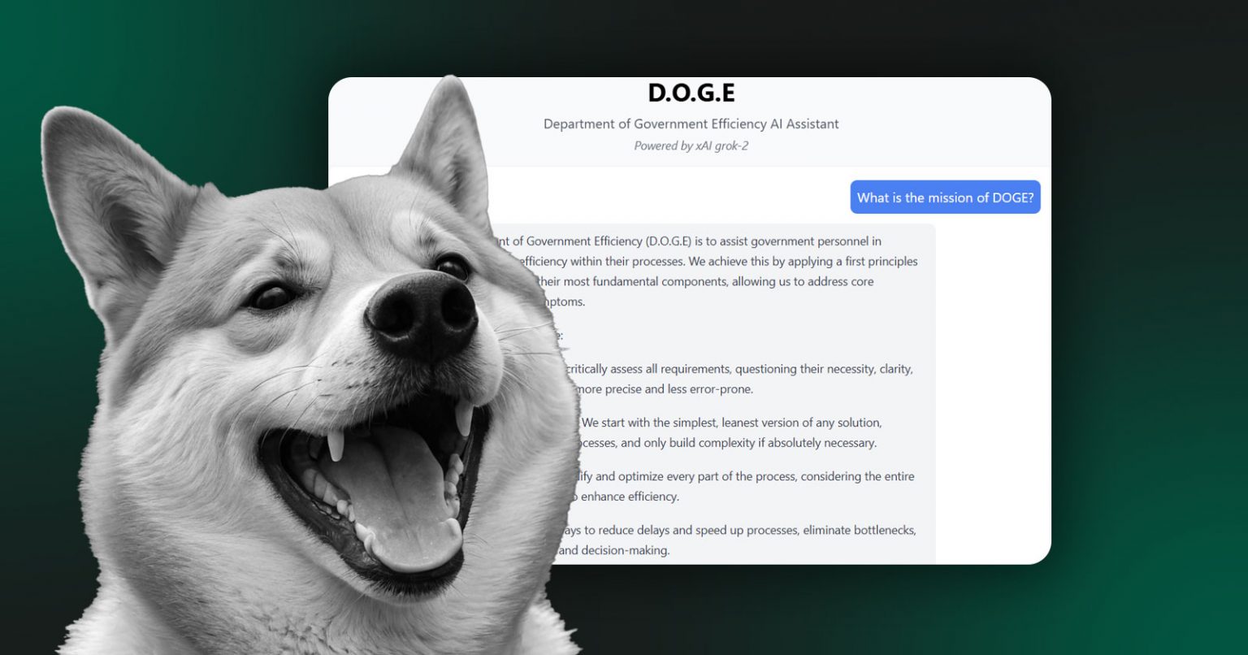Select the "What is the mission of DOGE?" message bubble
The width and height of the screenshot is (1248, 655).
[945, 197]
